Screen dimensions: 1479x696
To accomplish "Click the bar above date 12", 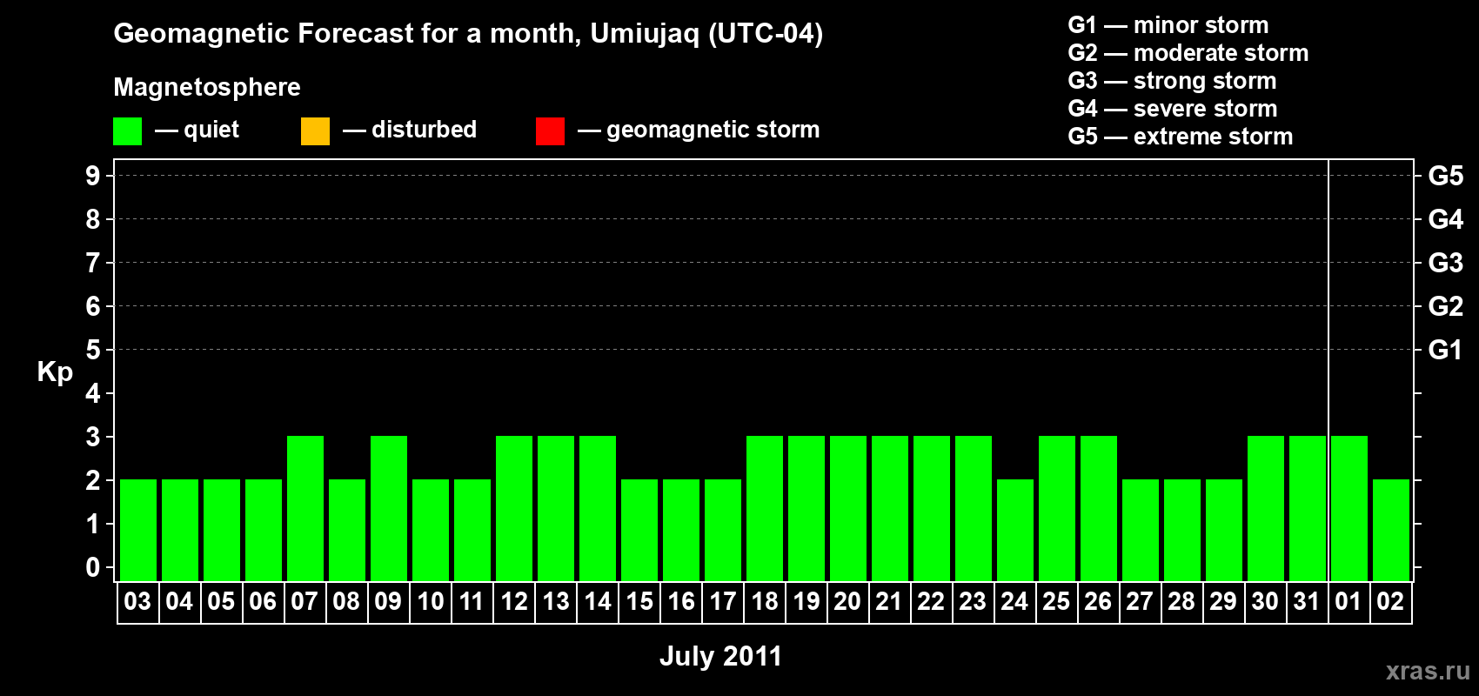I will 514,508.
